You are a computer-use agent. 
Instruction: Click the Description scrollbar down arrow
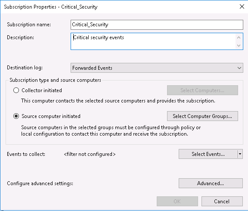click(239, 46)
